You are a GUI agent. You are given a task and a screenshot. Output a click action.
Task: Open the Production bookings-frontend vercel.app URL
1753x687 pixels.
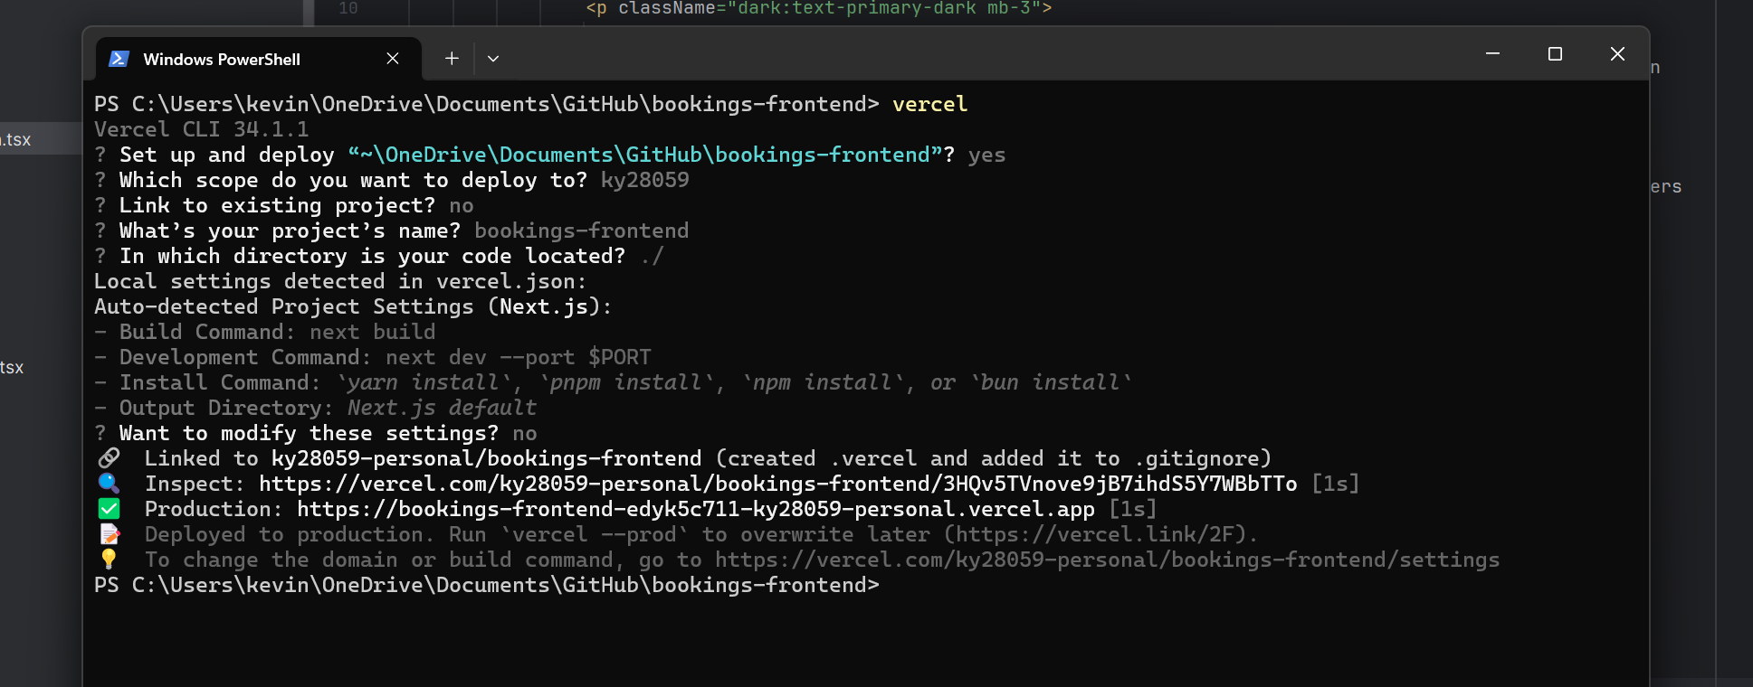pos(696,510)
